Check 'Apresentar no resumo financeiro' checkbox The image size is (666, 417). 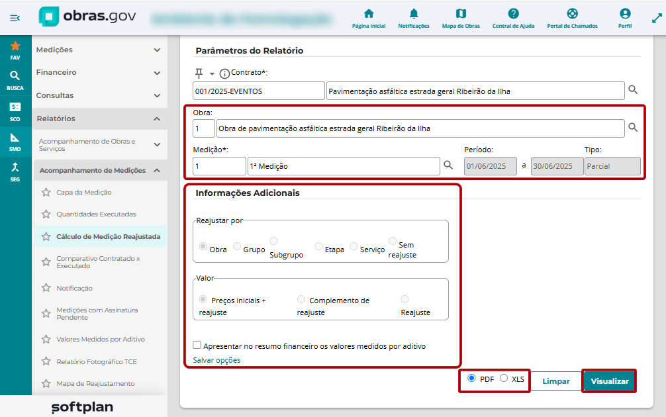point(197,345)
